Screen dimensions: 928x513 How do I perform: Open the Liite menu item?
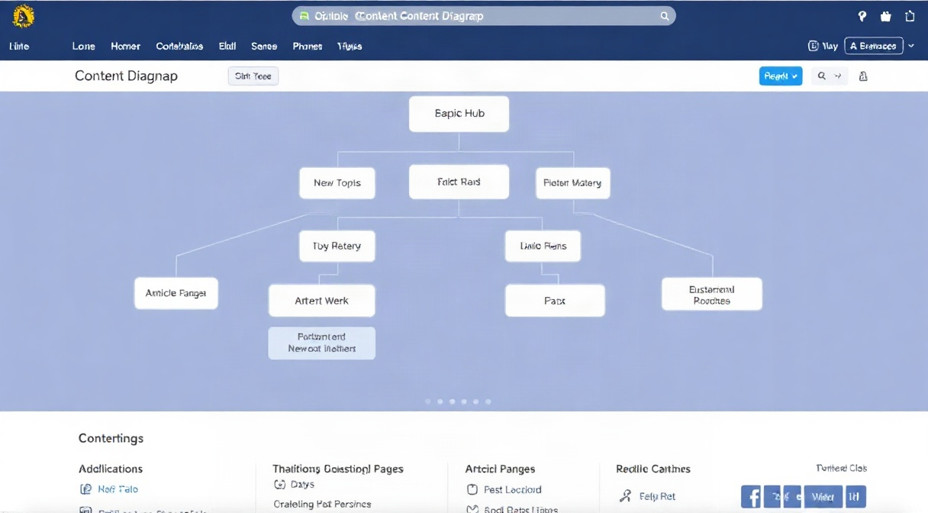pos(19,47)
